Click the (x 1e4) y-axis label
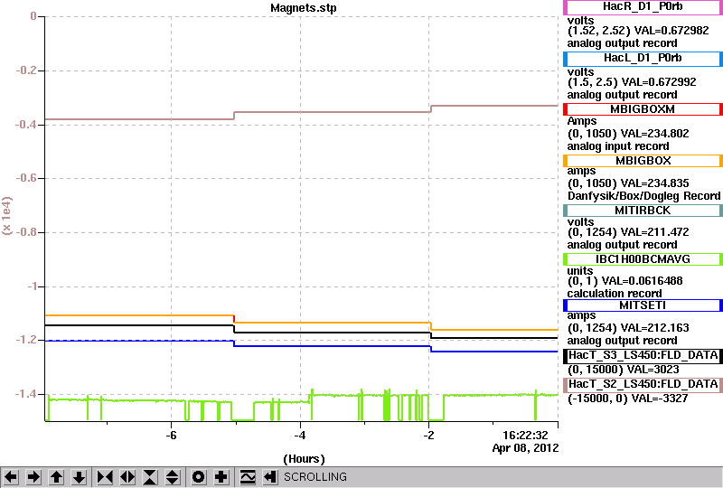The image size is (723, 488). click(x=7, y=216)
